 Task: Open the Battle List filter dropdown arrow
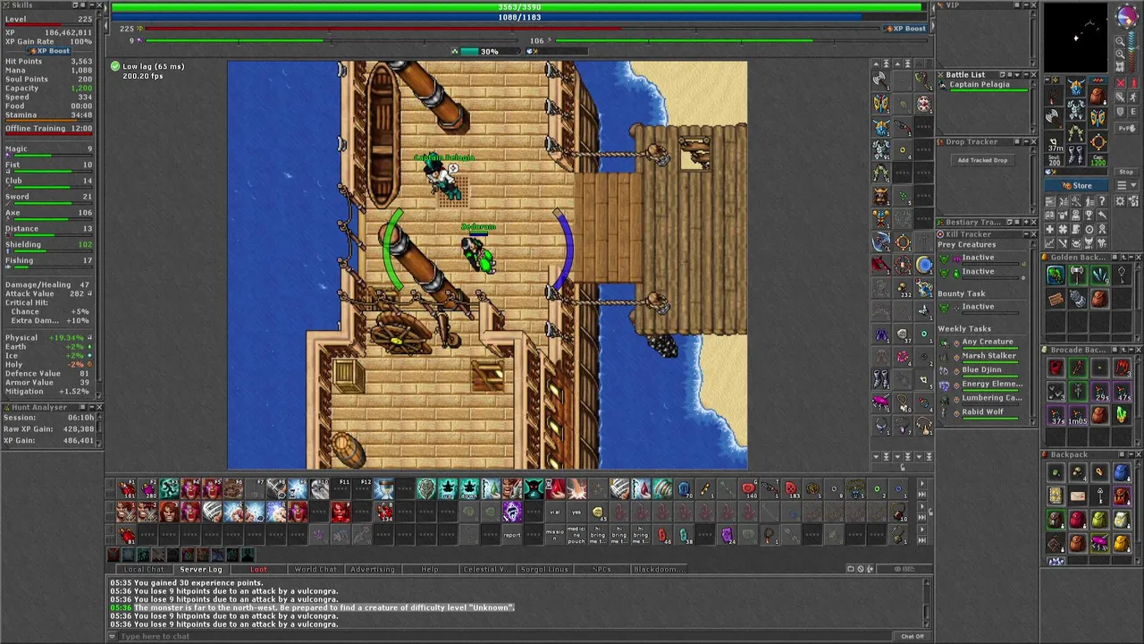[1017, 75]
